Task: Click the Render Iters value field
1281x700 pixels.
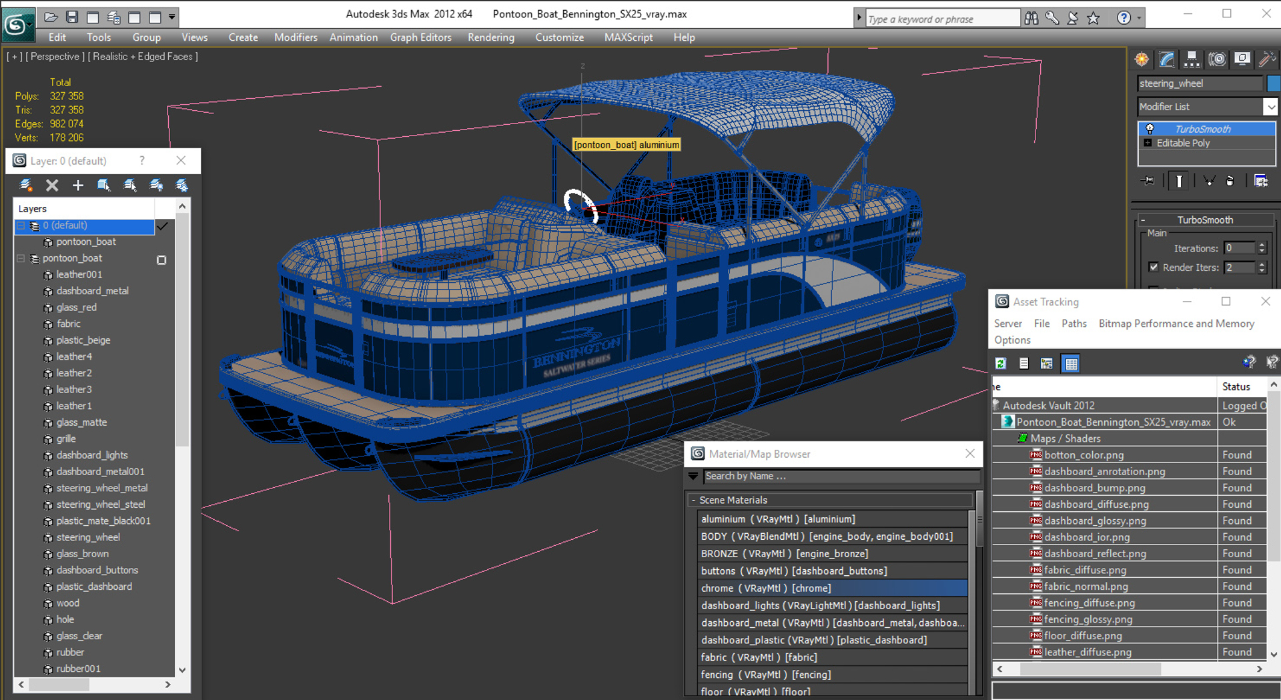Action: click(1240, 267)
